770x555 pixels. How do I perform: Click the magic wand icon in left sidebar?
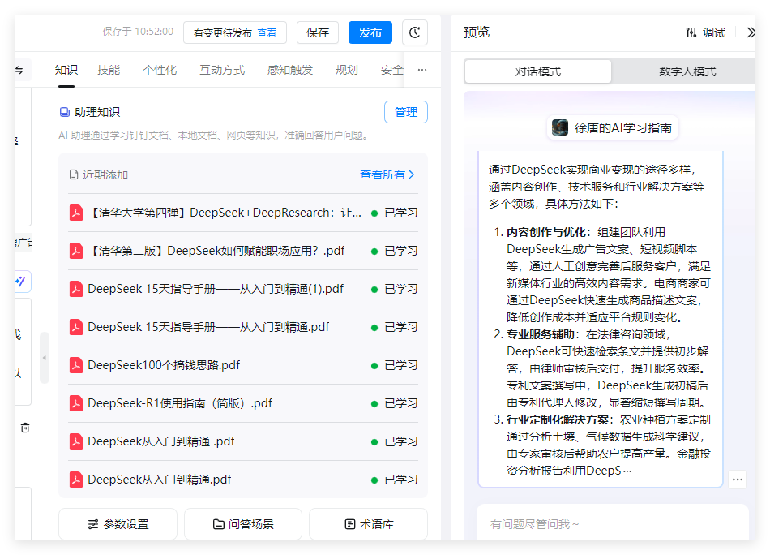pyautogui.click(x=20, y=282)
